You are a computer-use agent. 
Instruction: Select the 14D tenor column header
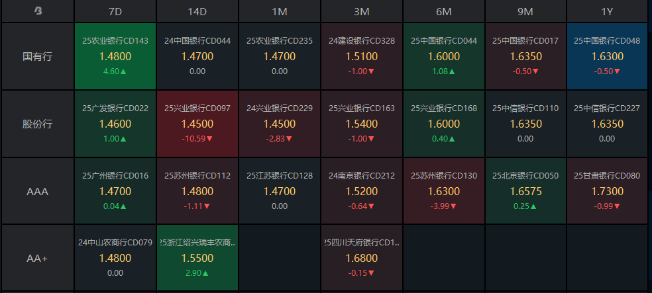[x=197, y=11]
